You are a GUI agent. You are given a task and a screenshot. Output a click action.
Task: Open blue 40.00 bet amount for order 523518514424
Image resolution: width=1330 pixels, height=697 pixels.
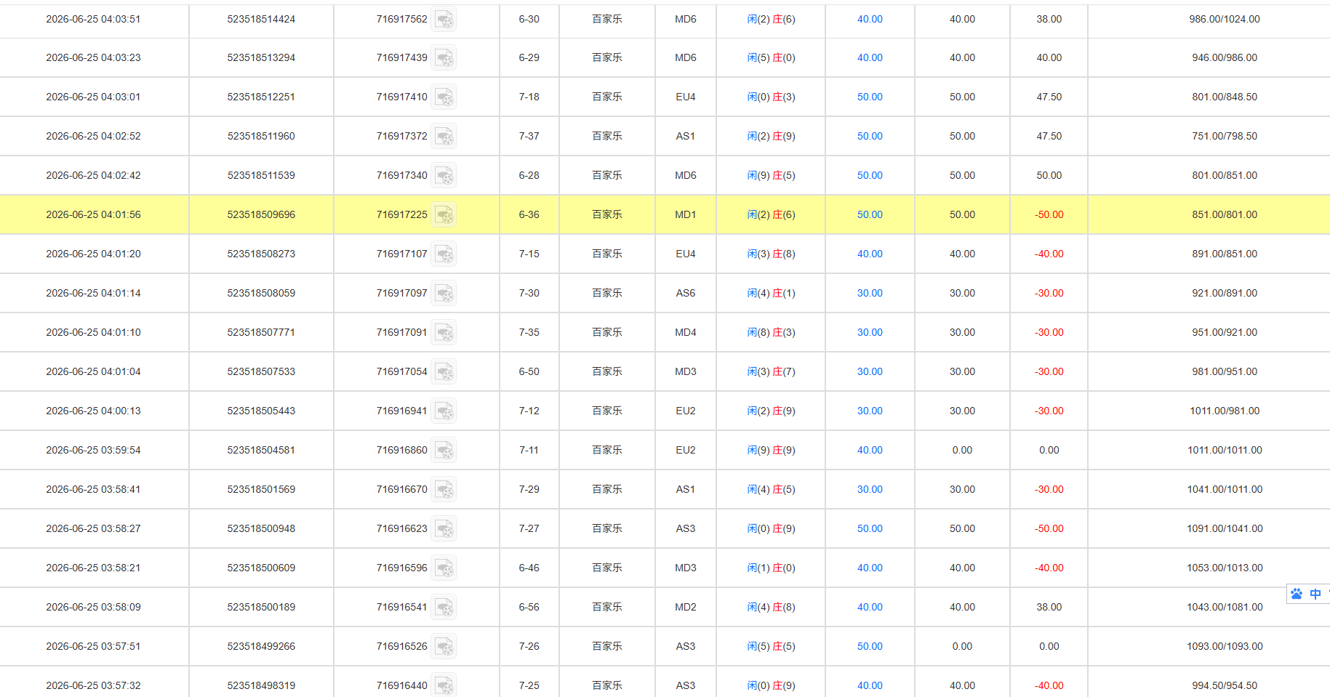pos(870,19)
